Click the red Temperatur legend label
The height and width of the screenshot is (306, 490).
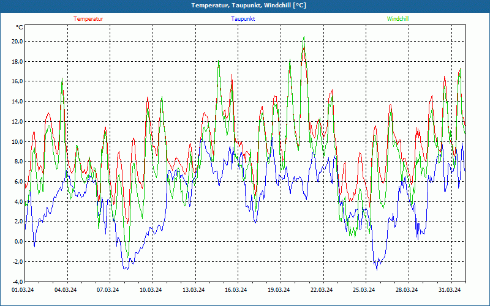pyautogui.click(x=88, y=19)
